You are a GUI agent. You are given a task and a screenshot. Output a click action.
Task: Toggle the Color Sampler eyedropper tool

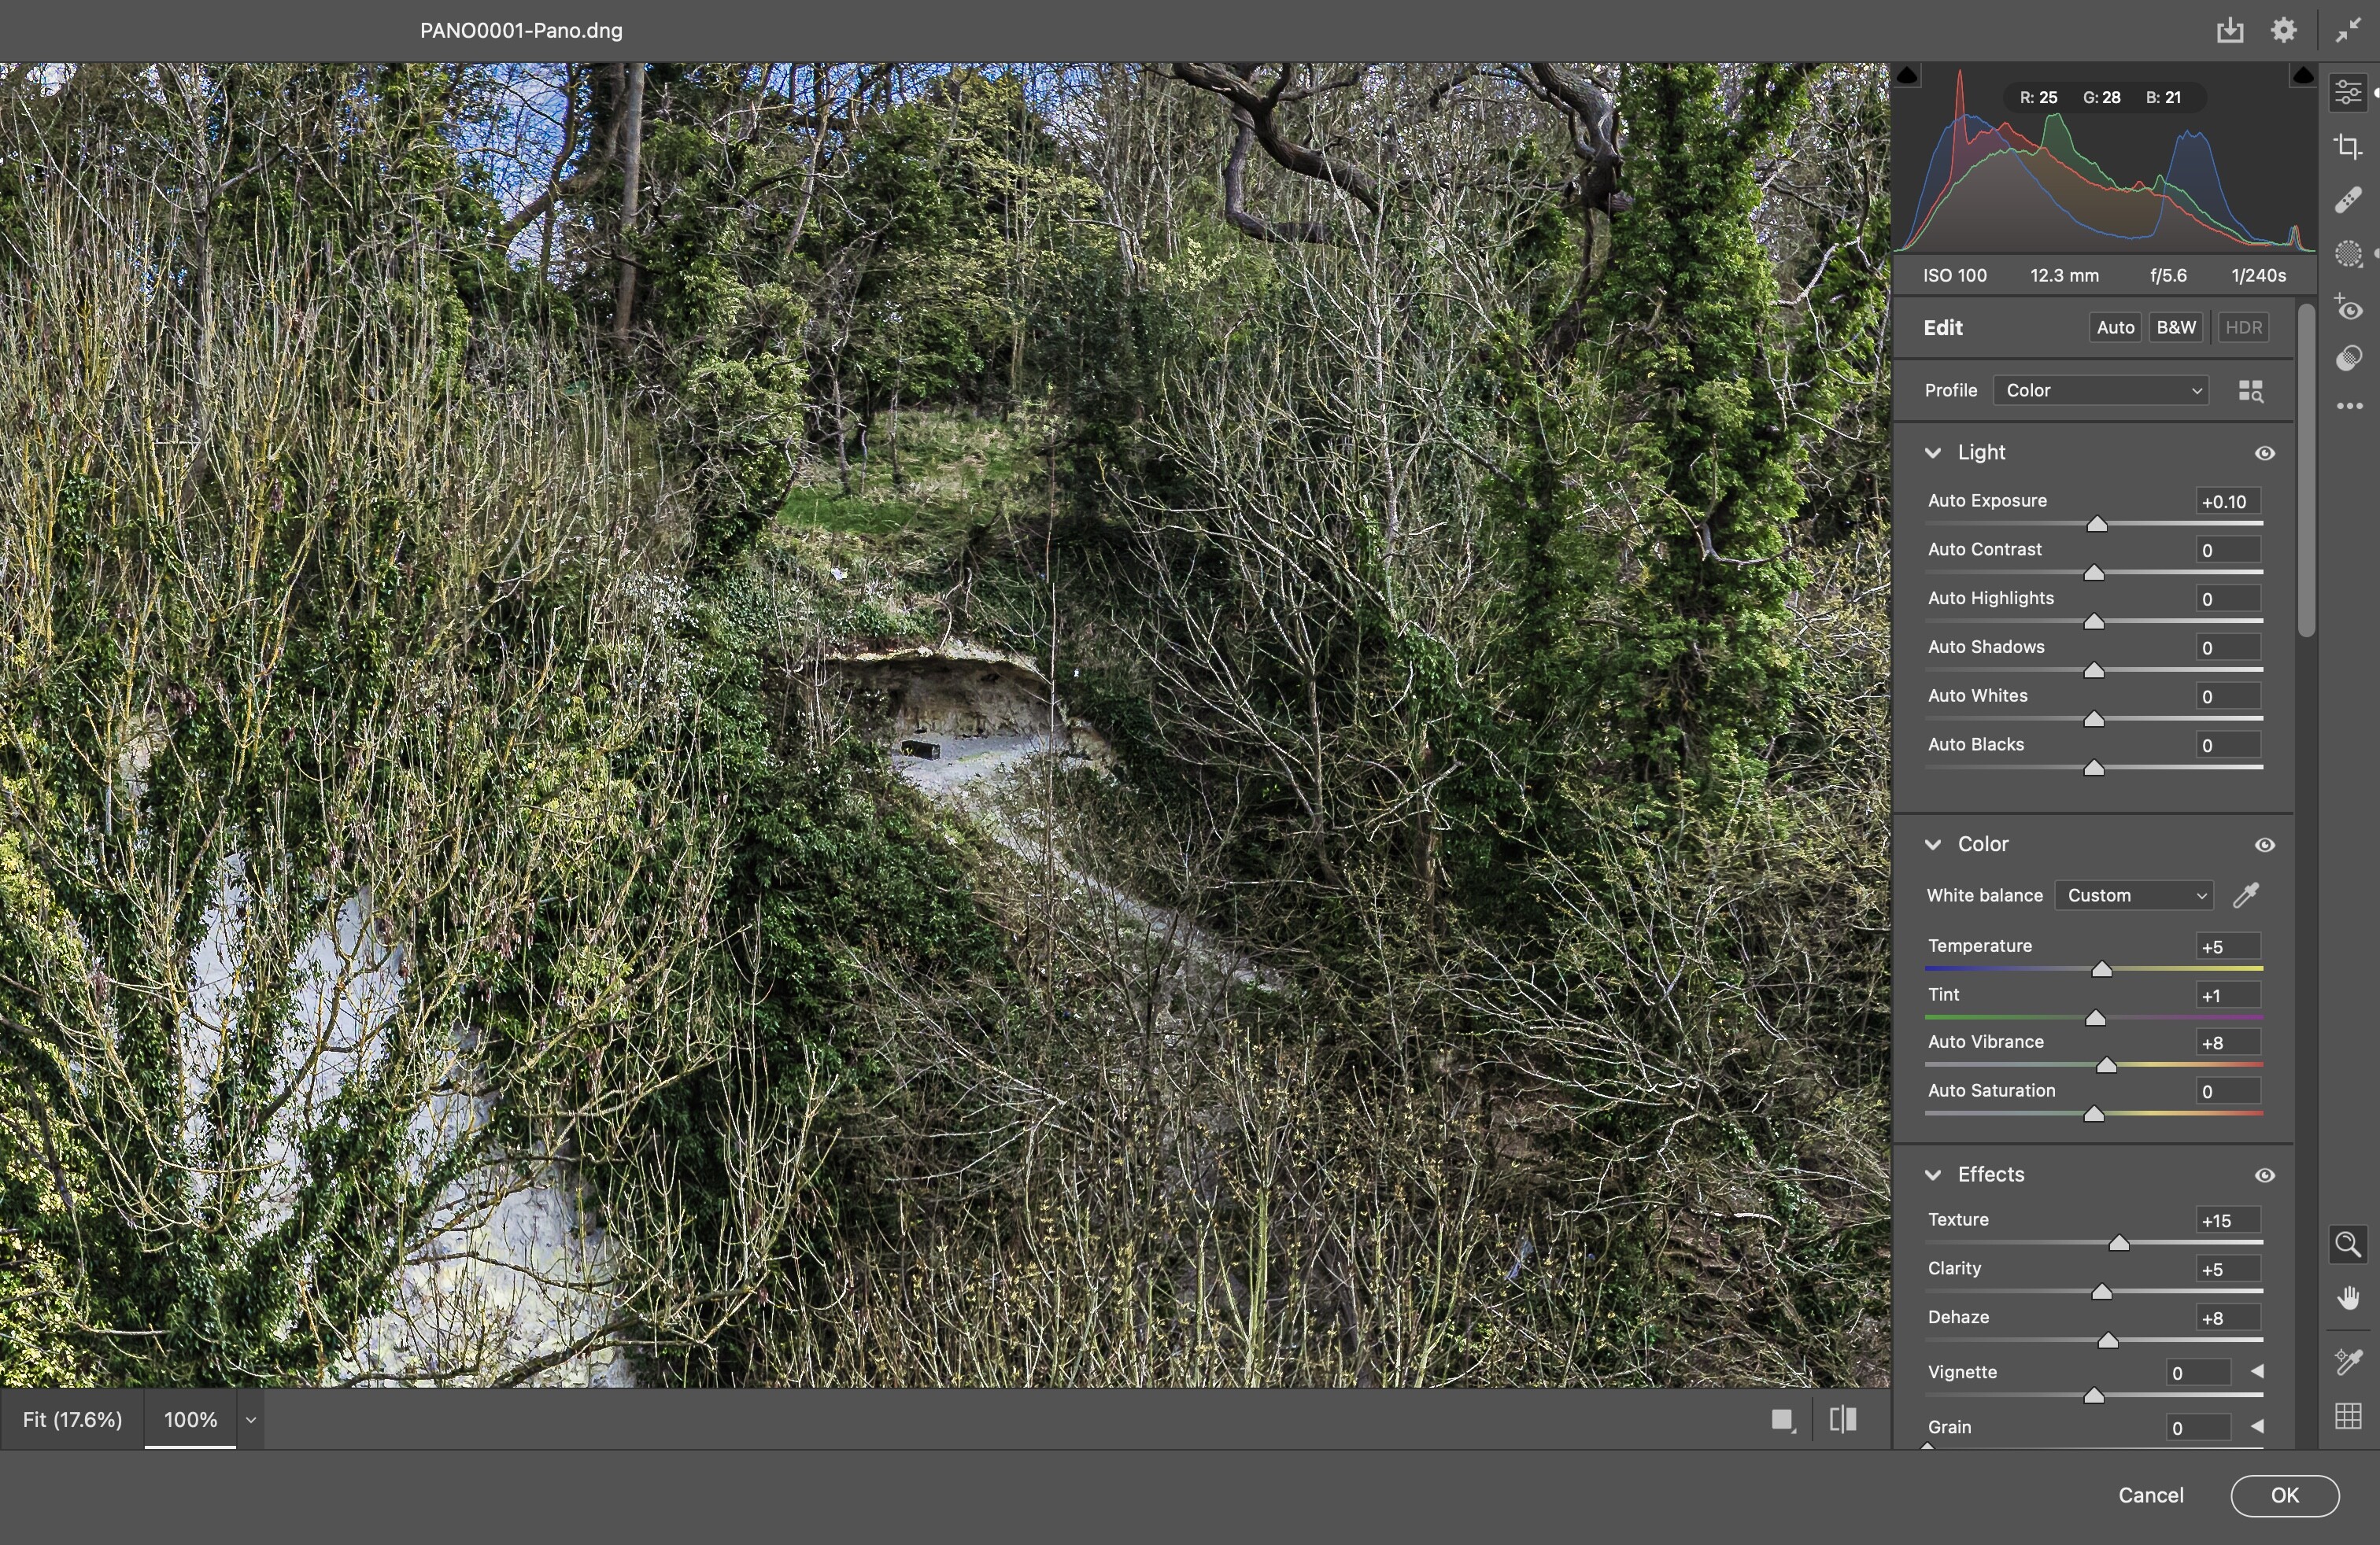pyautogui.click(x=2347, y=1361)
